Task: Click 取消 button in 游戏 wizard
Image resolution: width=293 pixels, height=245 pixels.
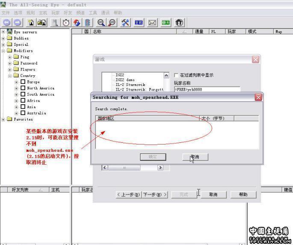Action: pos(213,195)
